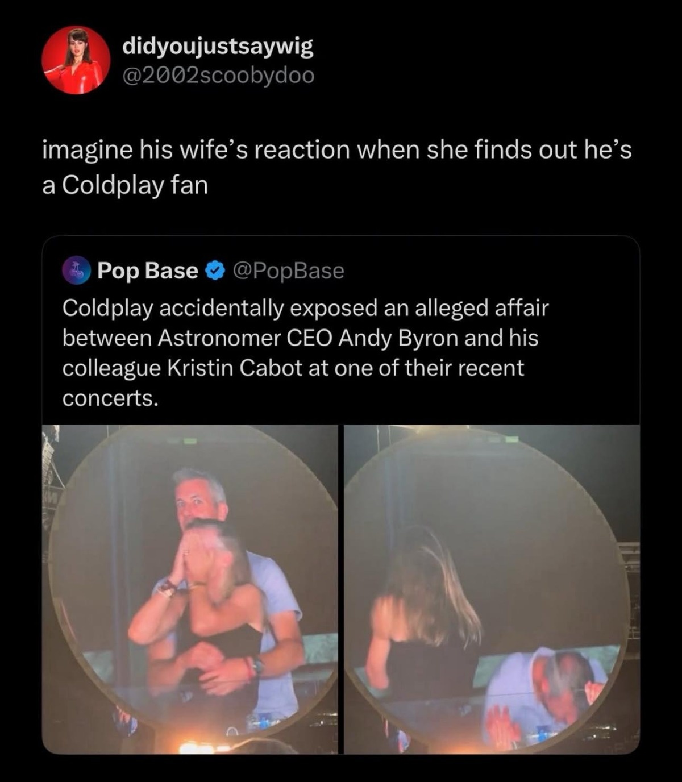This screenshot has height=782, width=682.
Task: Click the "imagine his wife's reaction" tweet text
Action: [336, 151]
